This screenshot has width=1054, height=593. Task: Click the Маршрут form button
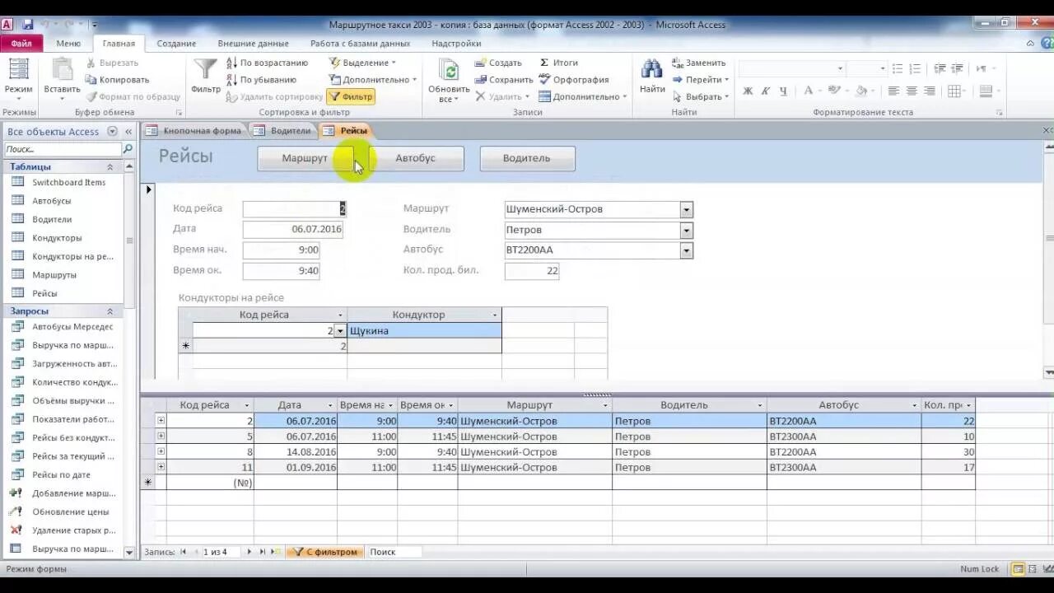point(305,158)
